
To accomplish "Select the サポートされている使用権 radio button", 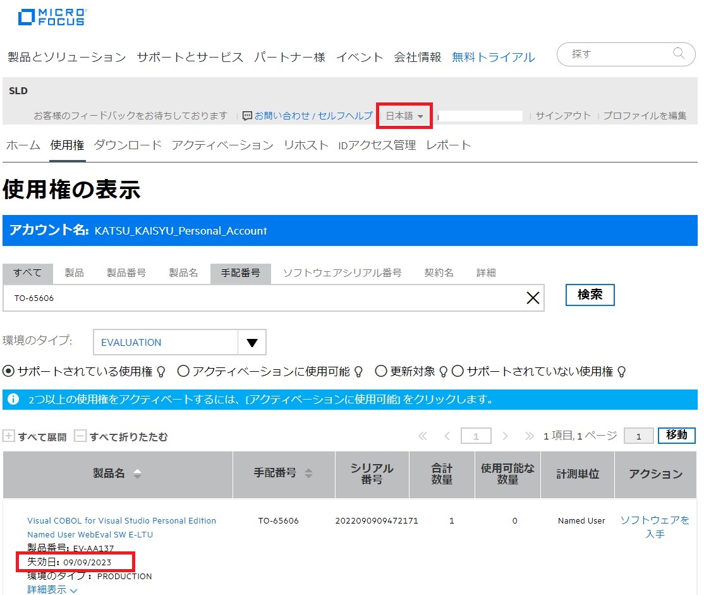I will coord(8,371).
